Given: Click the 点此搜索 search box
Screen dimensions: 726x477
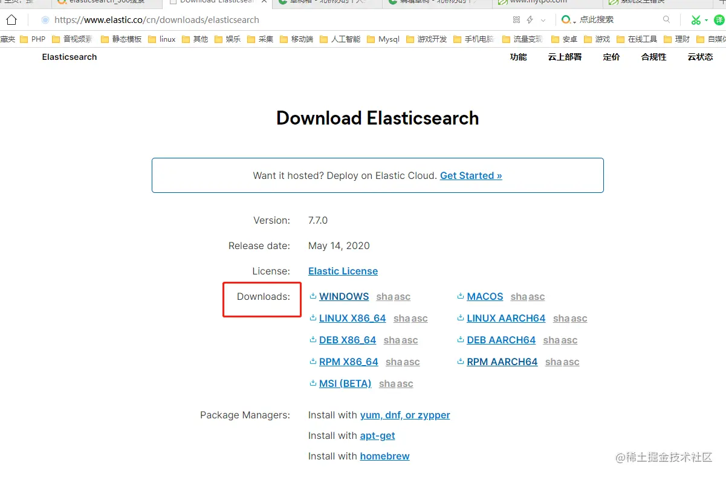Looking at the screenshot, I should (x=617, y=20).
